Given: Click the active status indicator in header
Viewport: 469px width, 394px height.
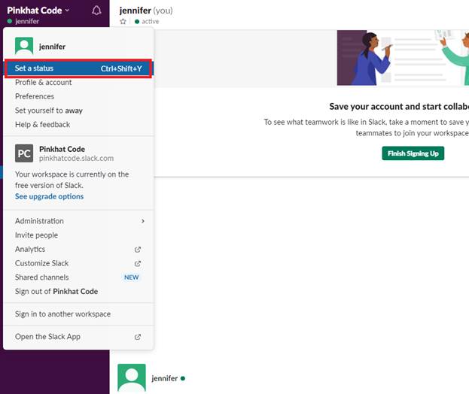Looking at the screenshot, I should [147, 22].
